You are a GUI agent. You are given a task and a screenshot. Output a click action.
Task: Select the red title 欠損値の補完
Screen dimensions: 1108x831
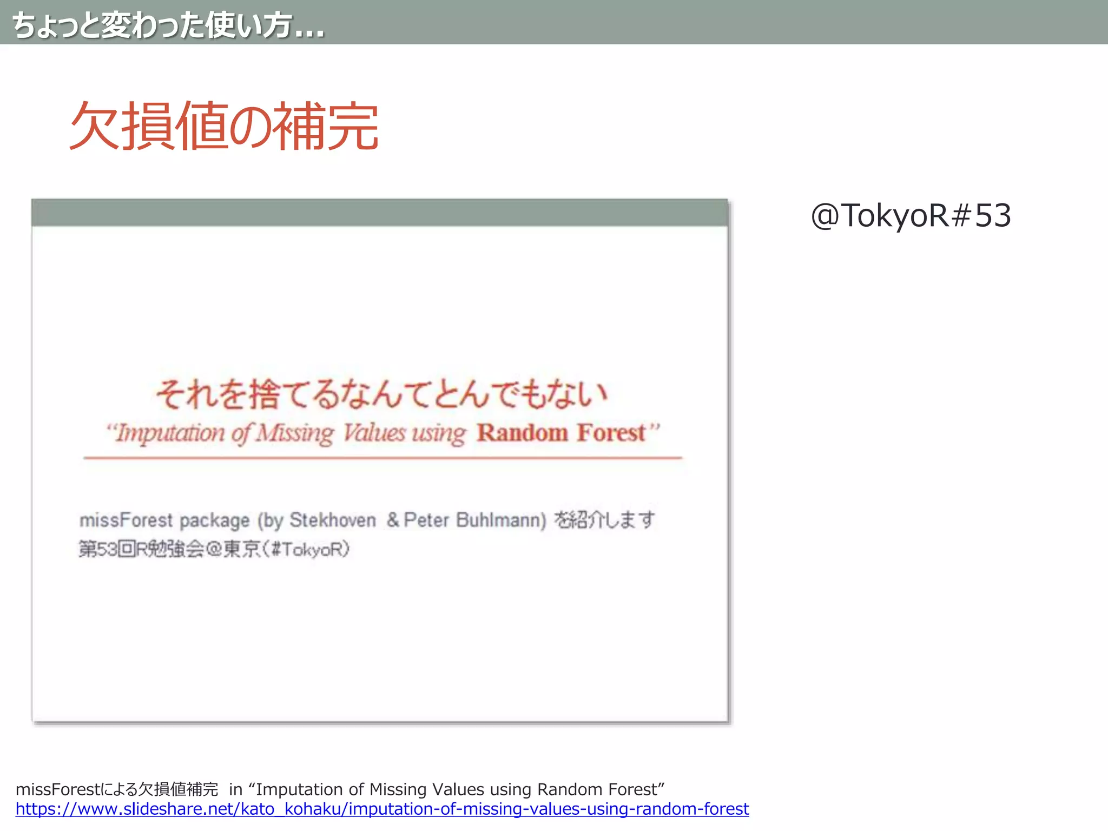pyautogui.click(x=223, y=126)
